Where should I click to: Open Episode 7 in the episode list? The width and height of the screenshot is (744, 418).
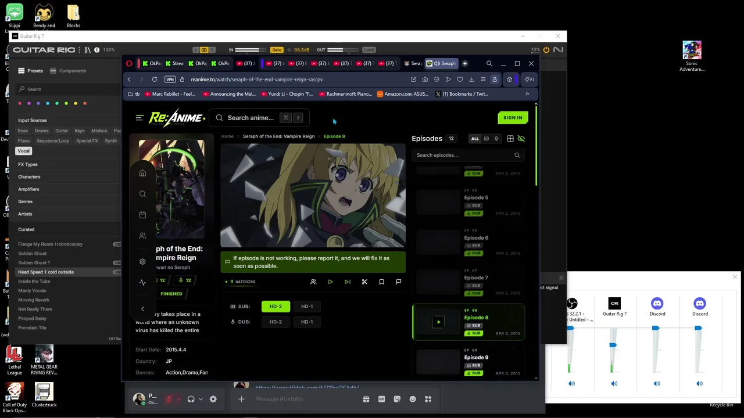click(x=468, y=282)
